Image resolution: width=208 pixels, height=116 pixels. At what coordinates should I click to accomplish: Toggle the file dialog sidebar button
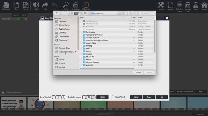tap(57, 13)
